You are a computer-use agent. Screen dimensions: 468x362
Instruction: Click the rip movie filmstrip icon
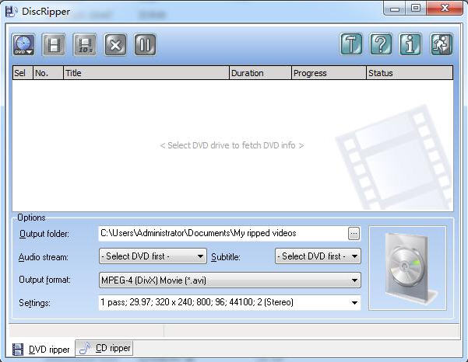(54, 45)
